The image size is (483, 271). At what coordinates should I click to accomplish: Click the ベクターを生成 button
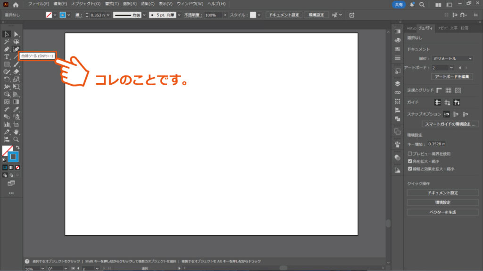(x=442, y=212)
